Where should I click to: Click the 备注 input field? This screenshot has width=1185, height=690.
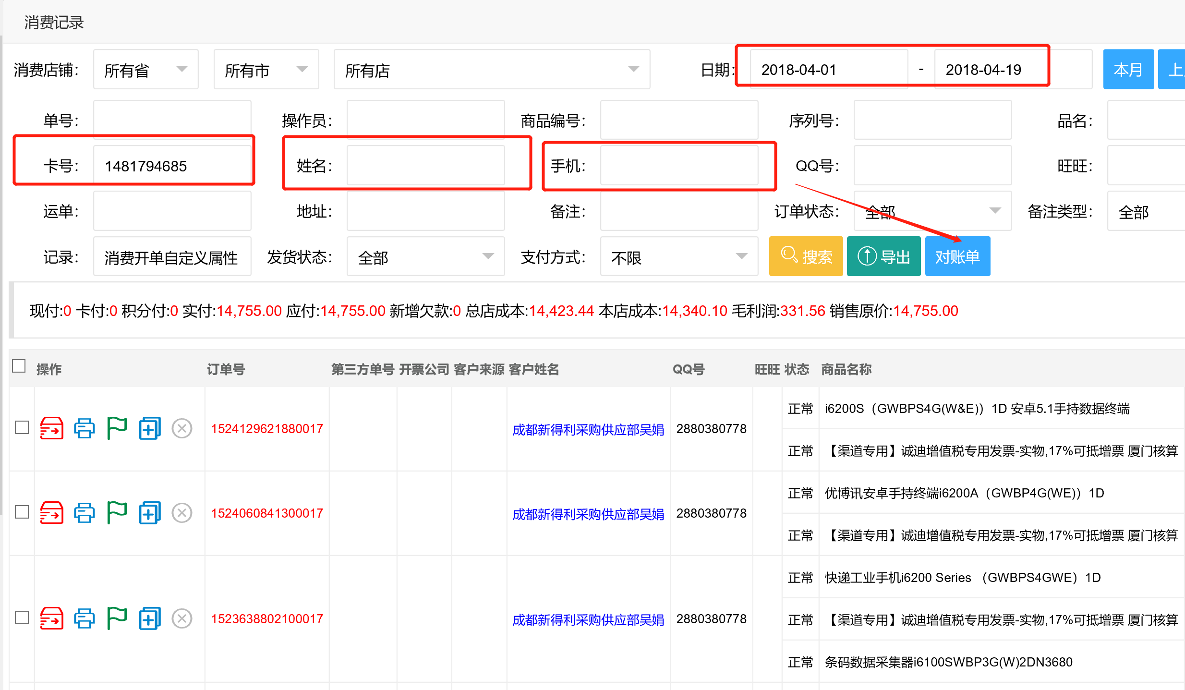679,211
